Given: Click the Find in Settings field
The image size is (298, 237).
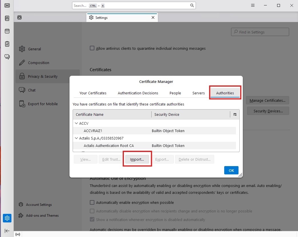Looking at the screenshot, I should tap(260, 32).
